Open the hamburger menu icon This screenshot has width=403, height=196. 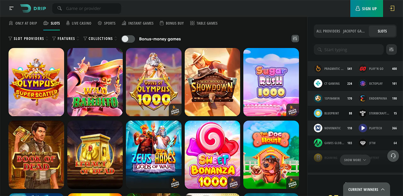(x=12, y=9)
